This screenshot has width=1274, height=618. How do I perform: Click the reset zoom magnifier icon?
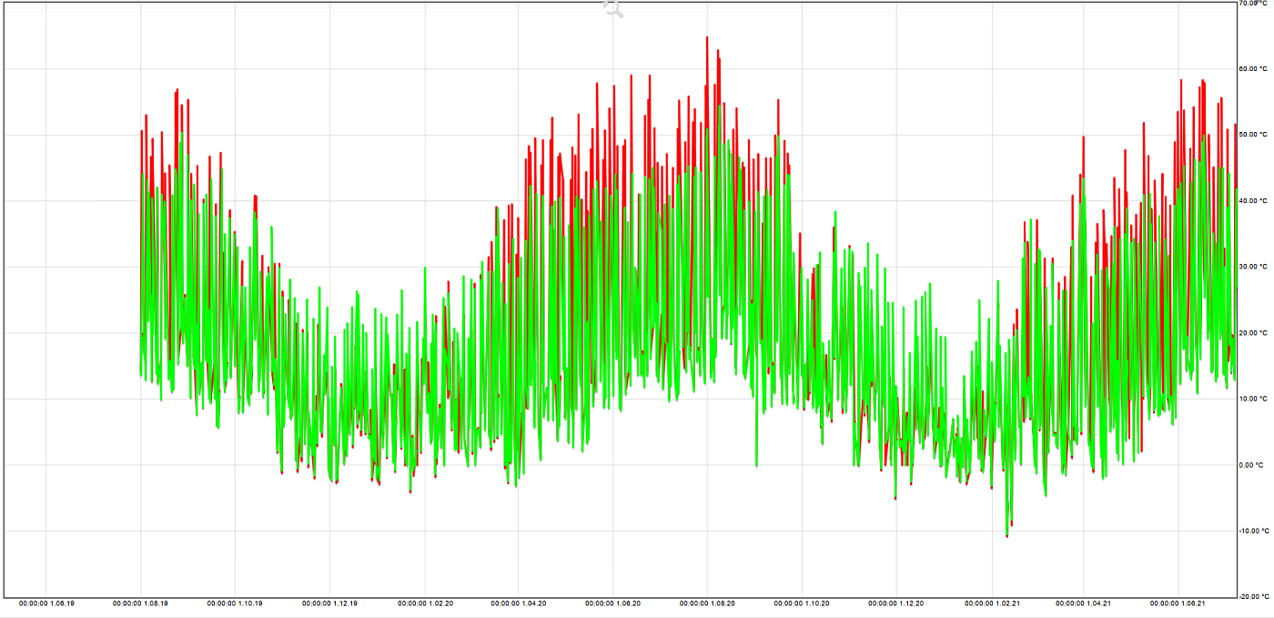[x=613, y=9]
